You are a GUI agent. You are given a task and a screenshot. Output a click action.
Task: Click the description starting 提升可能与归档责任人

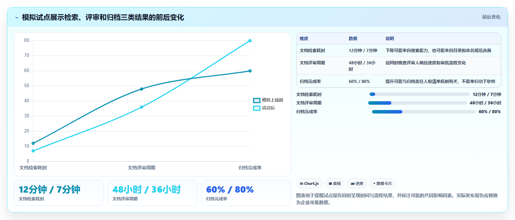pos(441,82)
